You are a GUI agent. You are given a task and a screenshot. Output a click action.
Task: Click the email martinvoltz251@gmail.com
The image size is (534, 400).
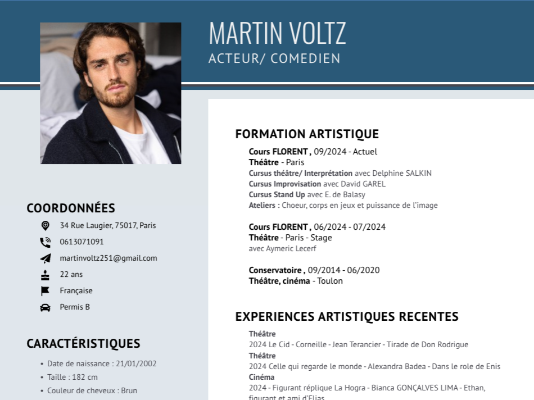(x=108, y=258)
